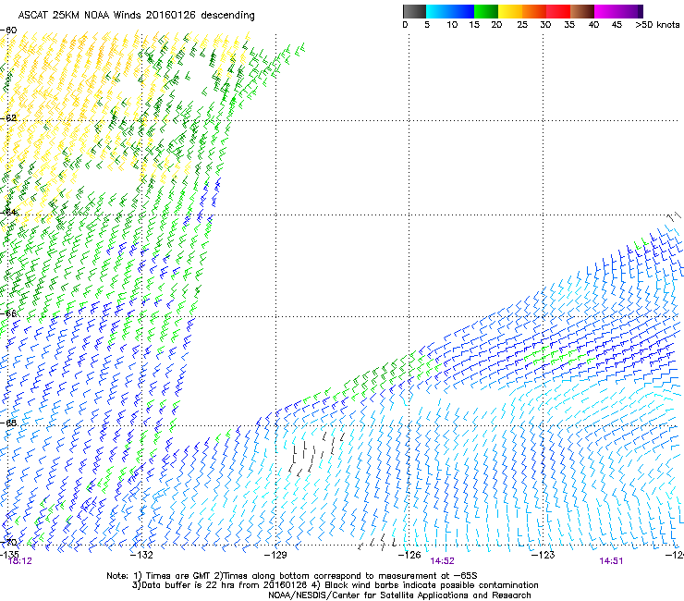Image resolution: width=684 pixels, height=601 pixels.
Task: Click the blue 10-15 knots legend segment
Action: [462, 11]
